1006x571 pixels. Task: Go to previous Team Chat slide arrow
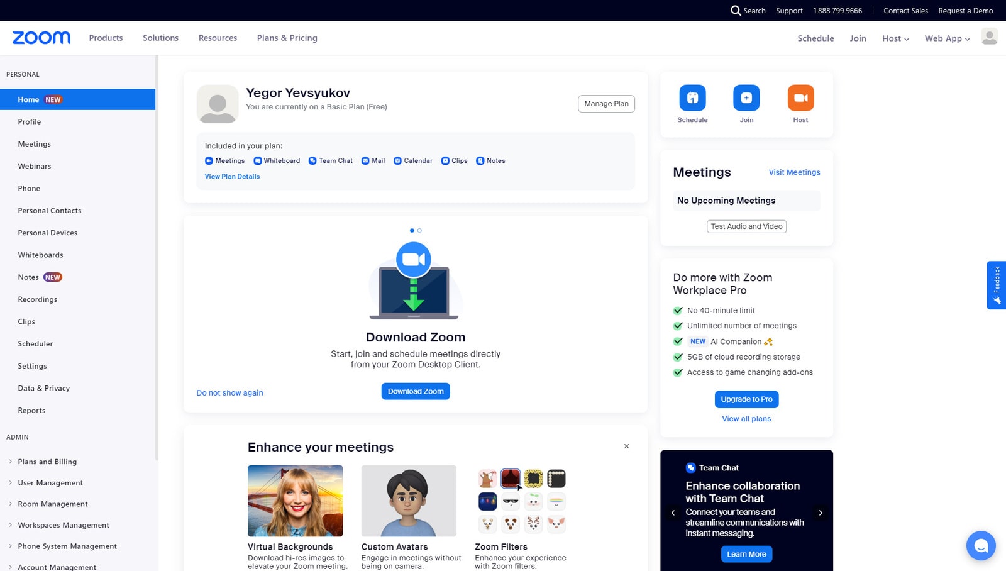point(673,513)
